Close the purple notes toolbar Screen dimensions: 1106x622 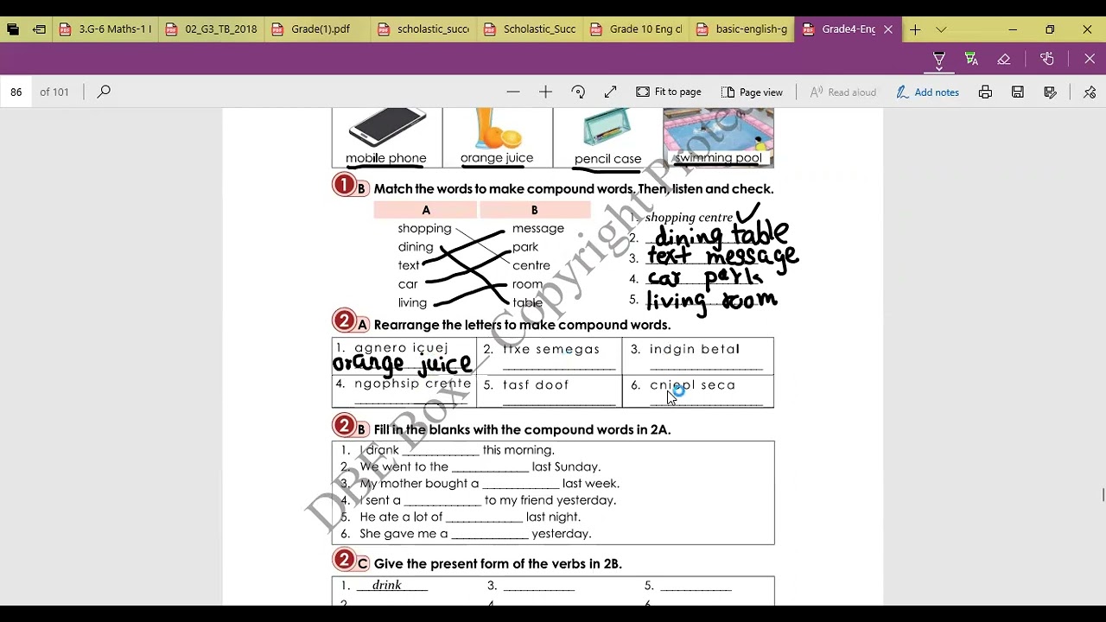point(1090,60)
